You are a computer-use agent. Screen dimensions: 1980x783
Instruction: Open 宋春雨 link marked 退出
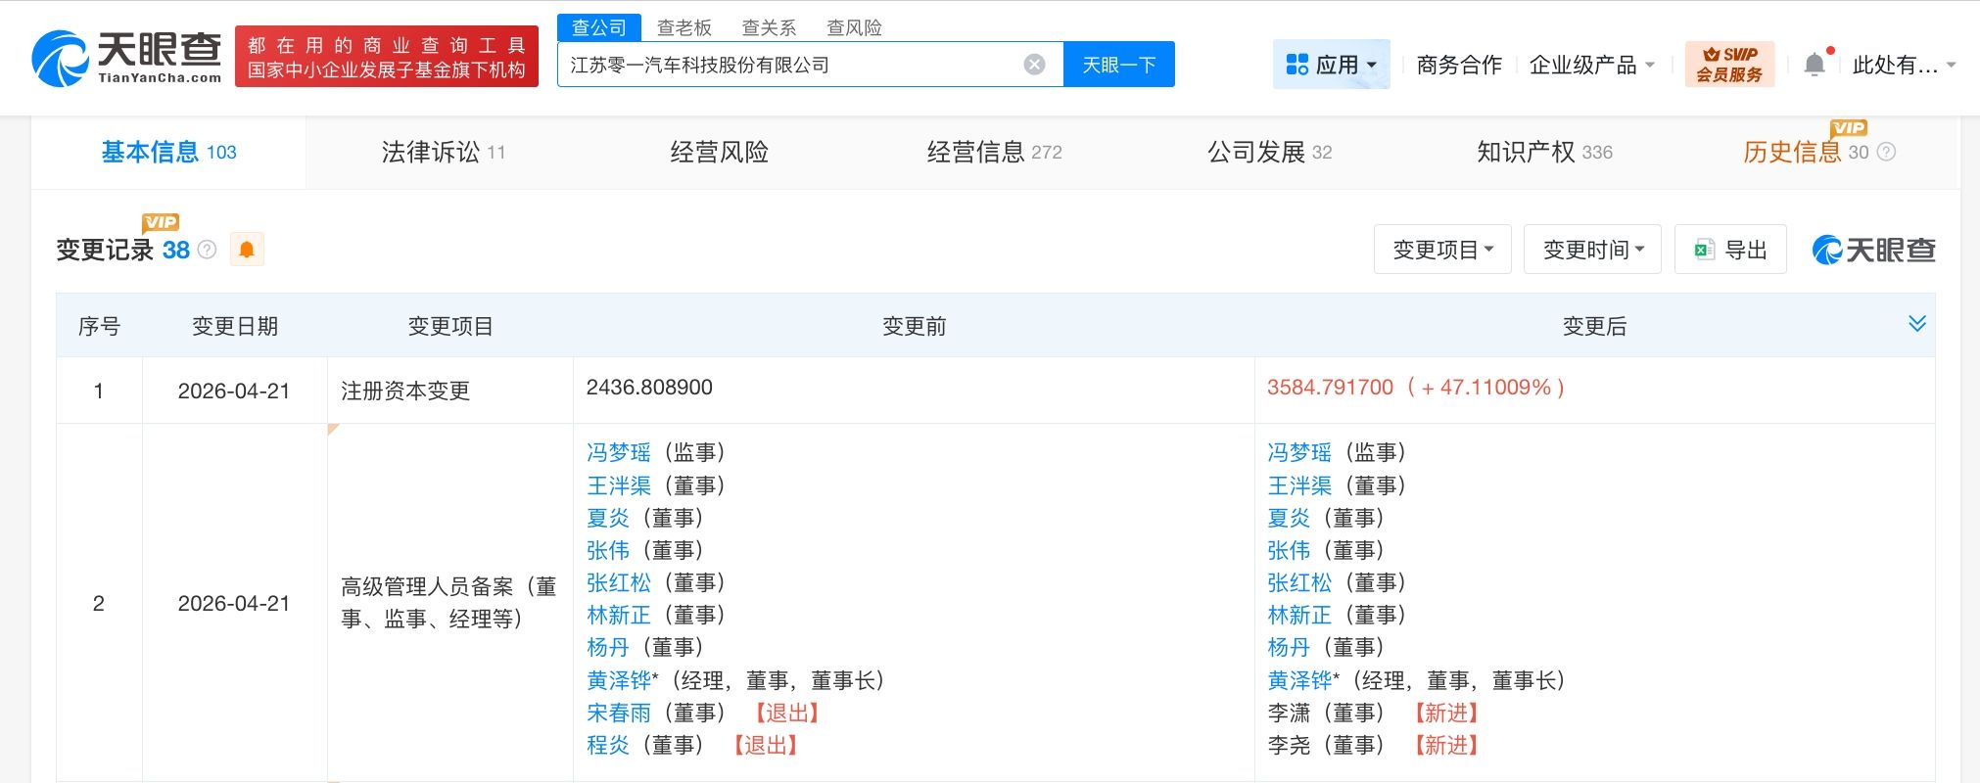(618, 713)
